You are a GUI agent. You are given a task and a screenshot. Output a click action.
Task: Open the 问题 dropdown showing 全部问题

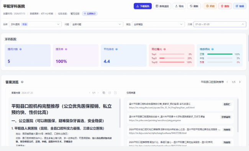pyautogui.click(x=97, y=24)
